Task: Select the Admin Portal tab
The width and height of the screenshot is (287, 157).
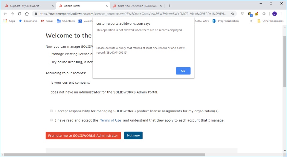Action: click(72, 6)
